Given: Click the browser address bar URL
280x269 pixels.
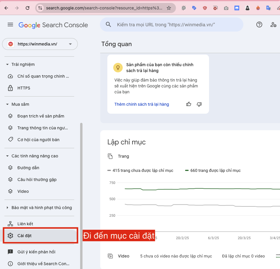Looking at the screenshot, I should pyautogui.click(x=104, y=8).
